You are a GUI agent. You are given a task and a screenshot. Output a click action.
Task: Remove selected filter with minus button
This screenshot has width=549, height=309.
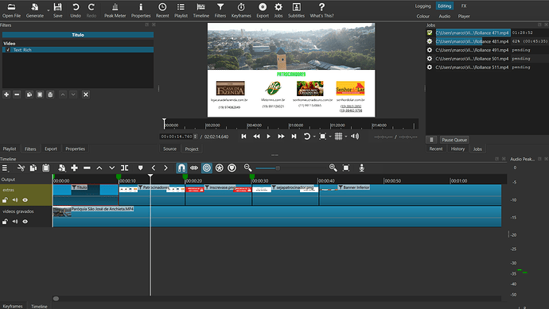pyautogui.click(x=17, y=95)
